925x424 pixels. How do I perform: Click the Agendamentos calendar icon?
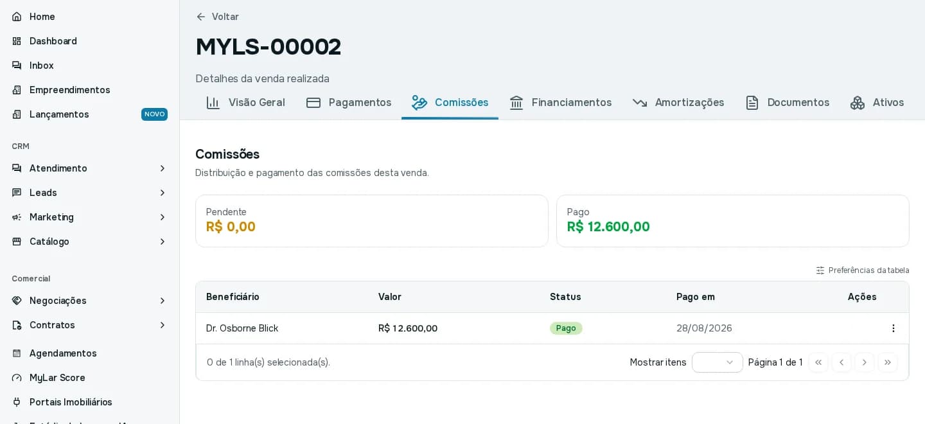17,353
